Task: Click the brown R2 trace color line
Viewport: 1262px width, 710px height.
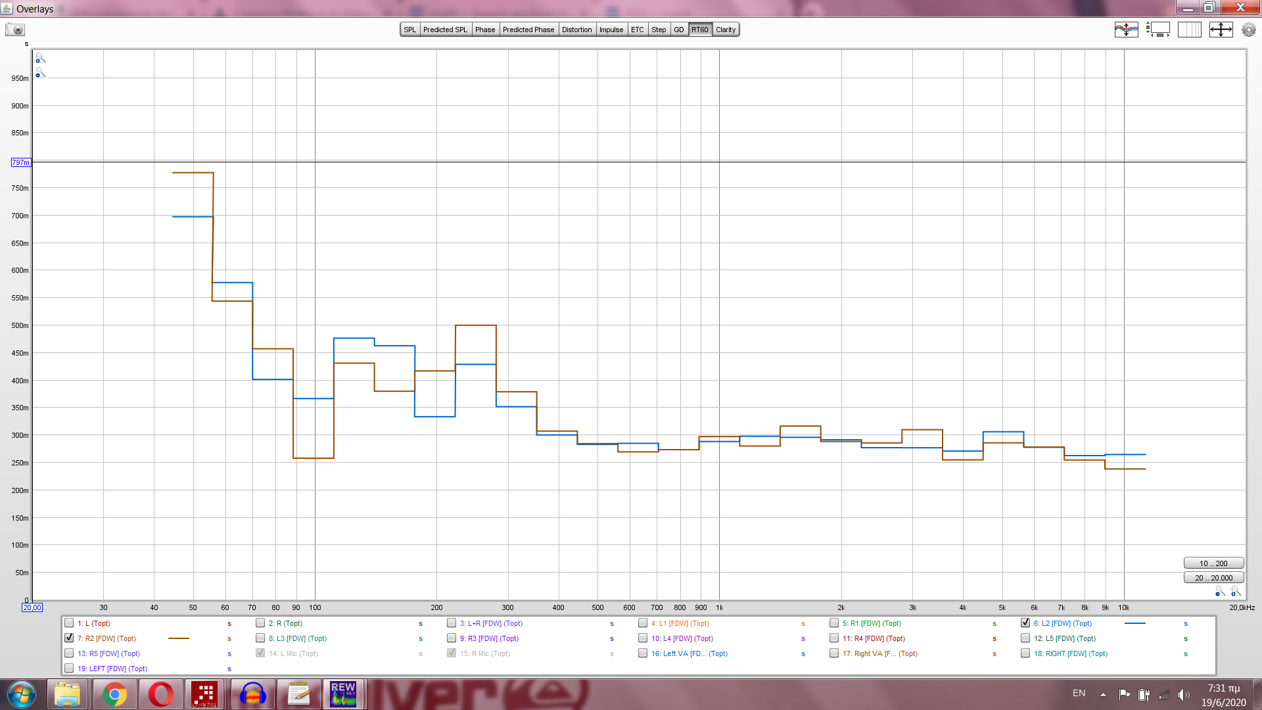Action: [179, 638]
